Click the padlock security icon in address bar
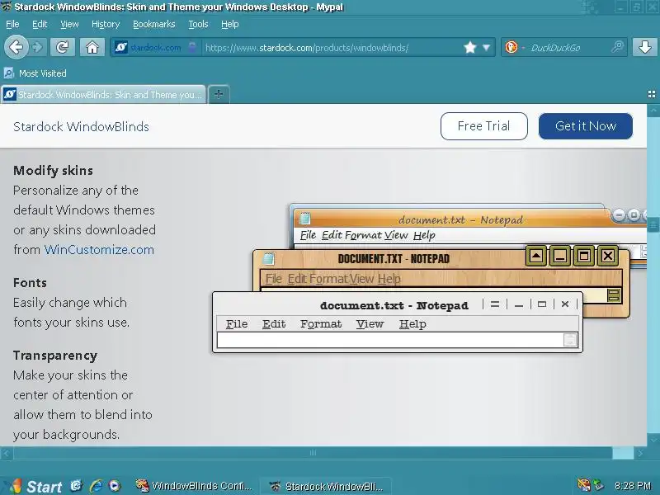This screenshot has width=660, height=495. tap(192, 47)
